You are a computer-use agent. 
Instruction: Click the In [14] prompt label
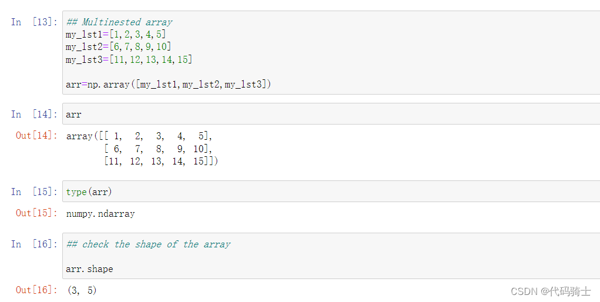point(35,114)
